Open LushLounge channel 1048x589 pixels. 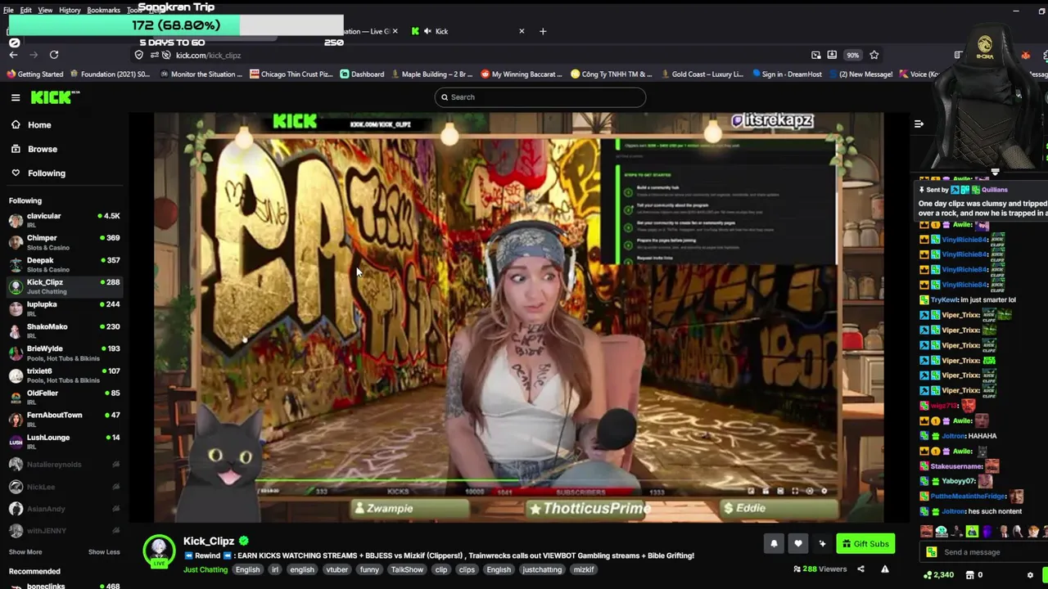tap(65, 441)
